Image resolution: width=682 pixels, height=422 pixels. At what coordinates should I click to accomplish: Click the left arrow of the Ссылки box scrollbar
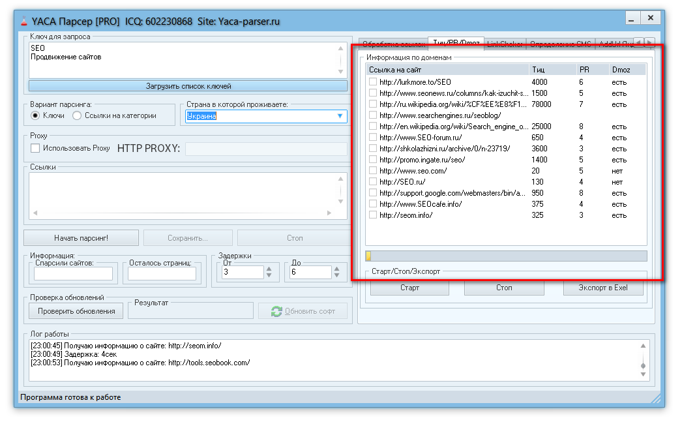click(35, 213)
